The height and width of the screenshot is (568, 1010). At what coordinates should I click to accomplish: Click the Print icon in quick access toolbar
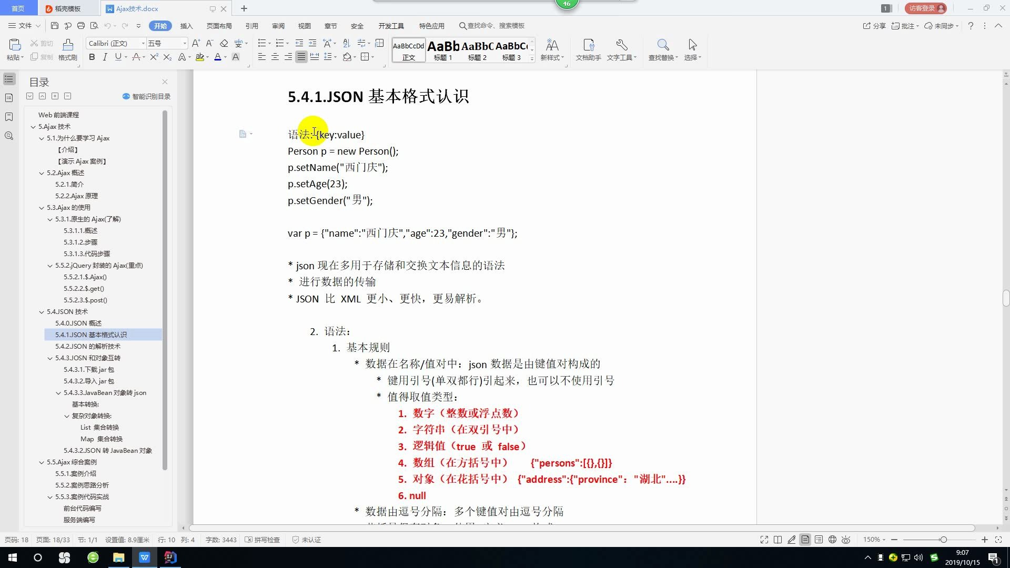81,26
